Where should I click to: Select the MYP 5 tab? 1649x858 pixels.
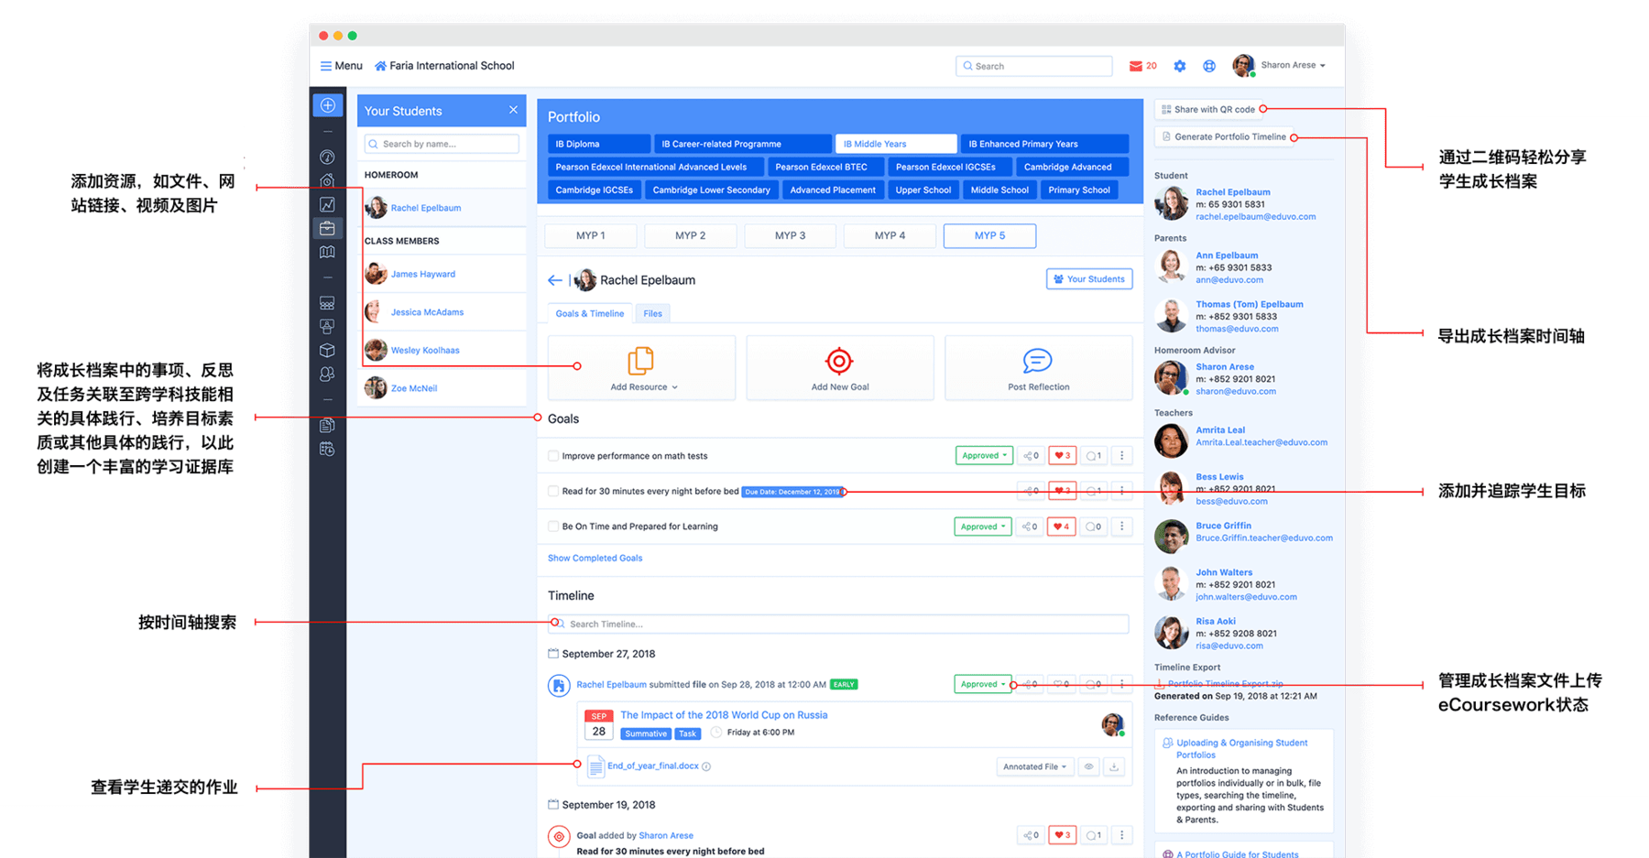(989, 236)
